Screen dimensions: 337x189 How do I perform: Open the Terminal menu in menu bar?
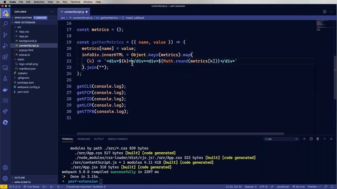[x=75, y=2]
